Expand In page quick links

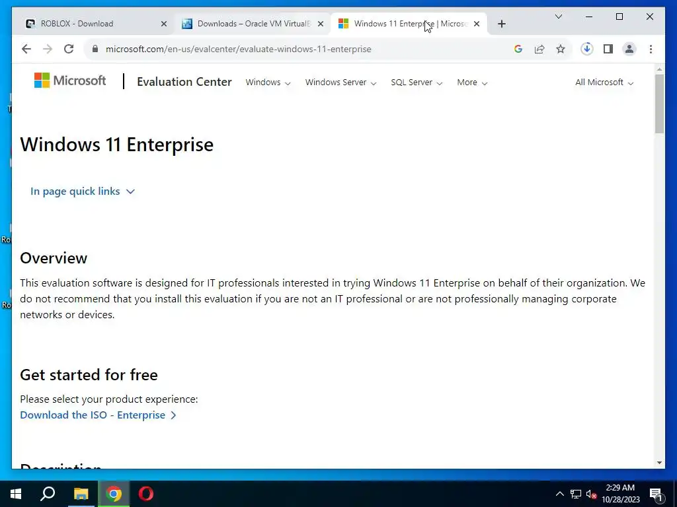click(x=83, y=191)
